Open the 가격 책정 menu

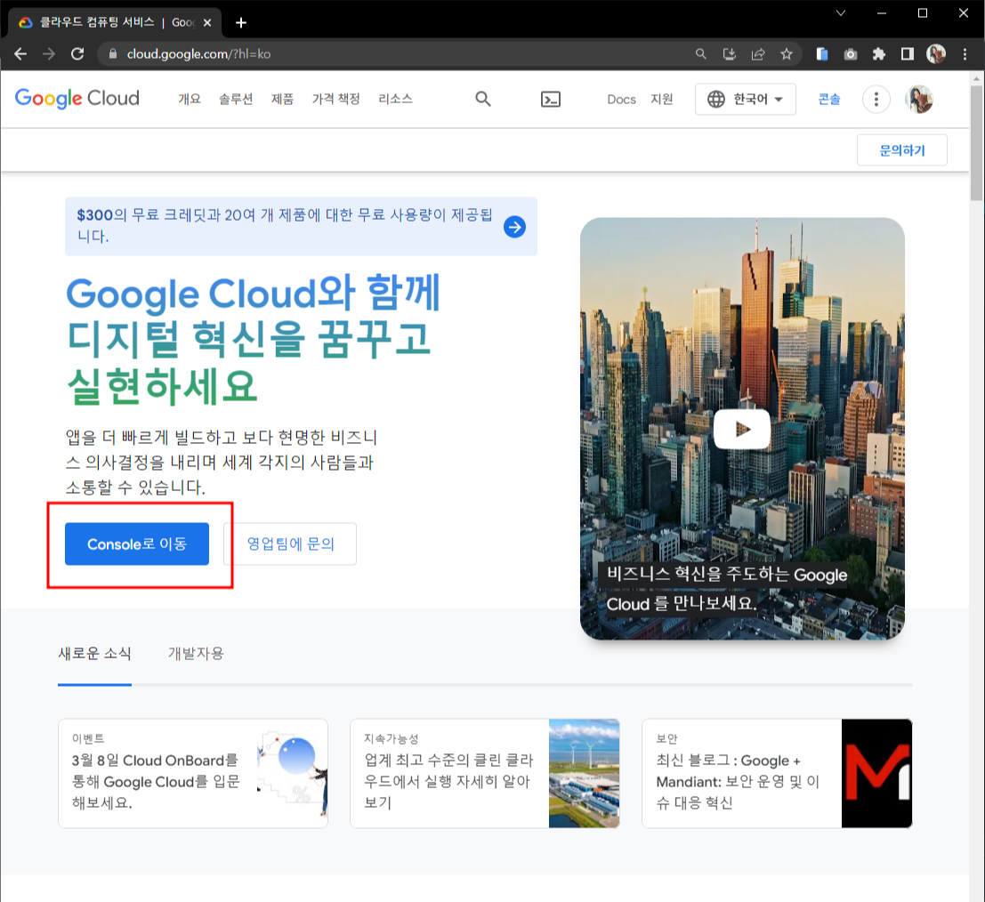(336, 100)
